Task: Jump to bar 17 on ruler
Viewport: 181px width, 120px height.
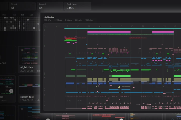Action: (x=67, y=26)
